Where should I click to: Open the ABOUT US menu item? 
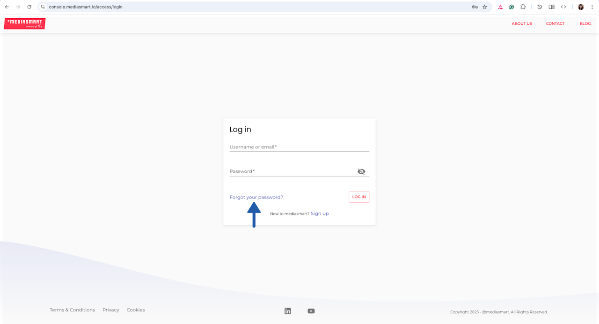522,23
